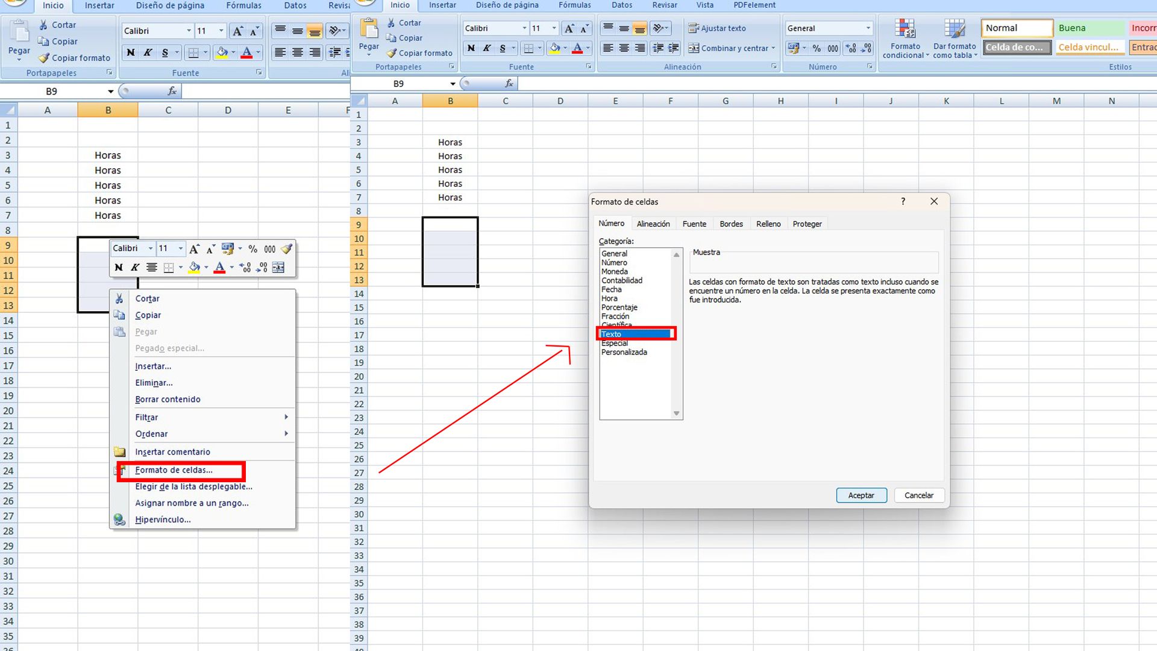Select the Cortar scissors icon

[x=43, y=25]
